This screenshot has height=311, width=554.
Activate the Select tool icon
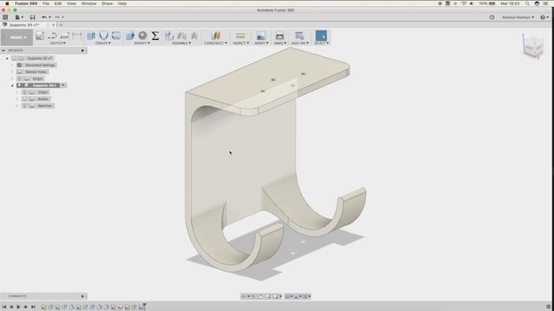point(321,35)
